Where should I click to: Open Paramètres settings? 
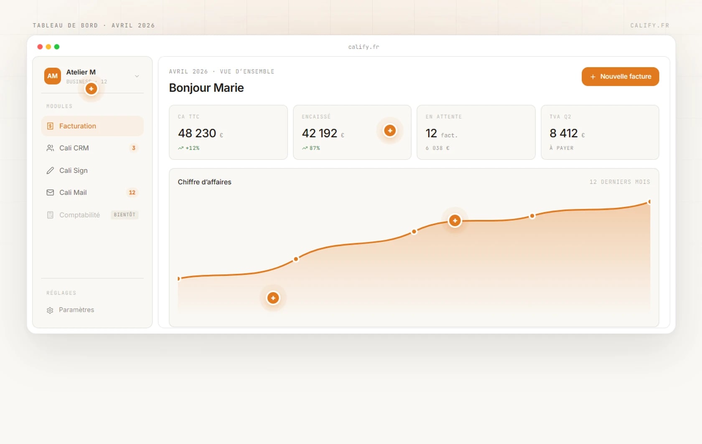[92, 310]
